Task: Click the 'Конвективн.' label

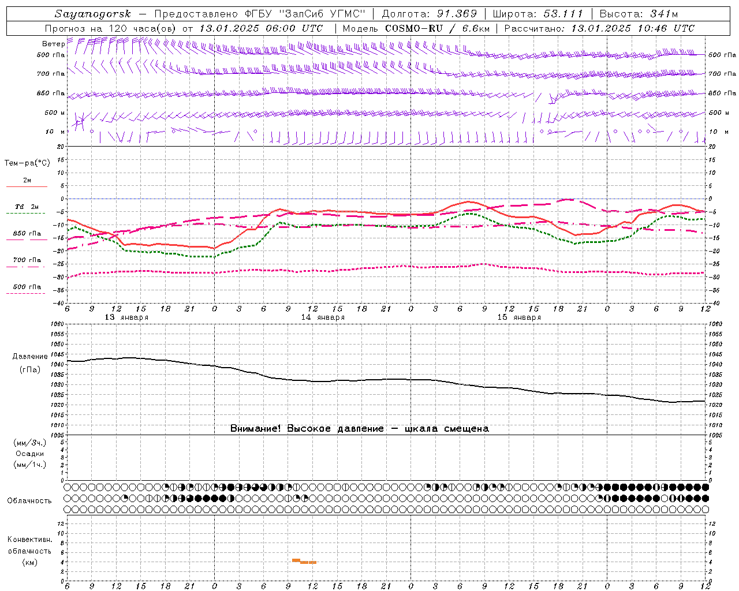Action: [29, 540]
